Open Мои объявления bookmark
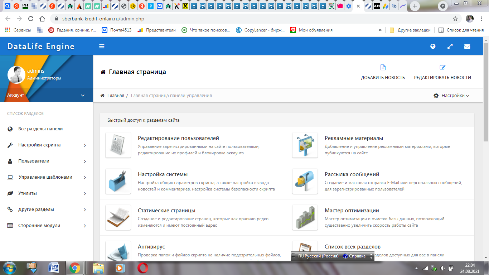This screenshot has height=275, width=489. click(x=312, y=30)
